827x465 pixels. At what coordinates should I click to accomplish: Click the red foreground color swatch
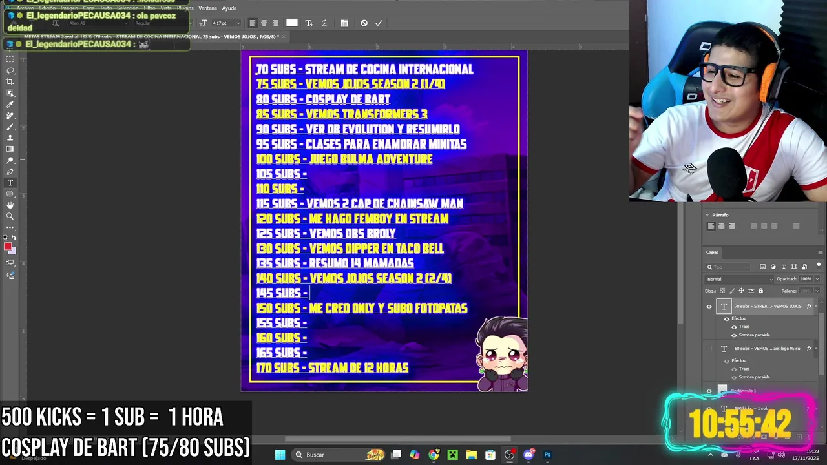[x=8, y=247]
